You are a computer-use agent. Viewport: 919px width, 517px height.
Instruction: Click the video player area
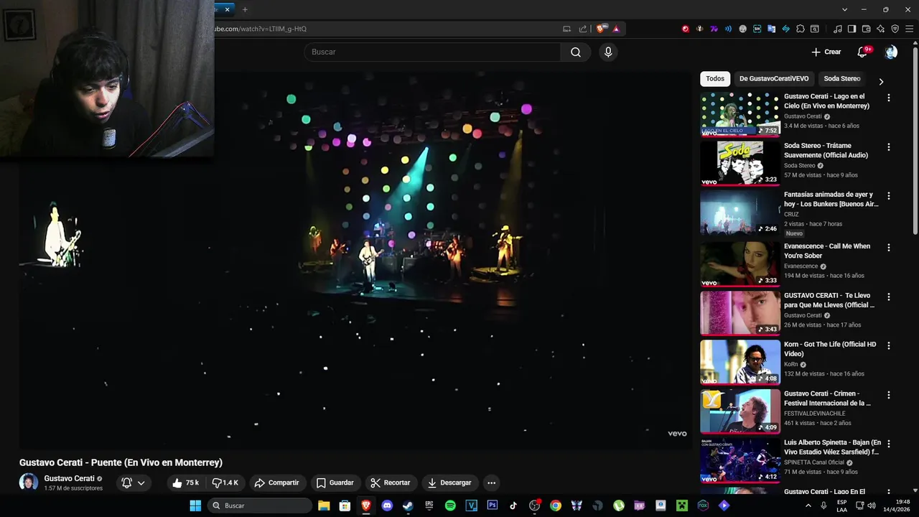[x=355, y=261]
